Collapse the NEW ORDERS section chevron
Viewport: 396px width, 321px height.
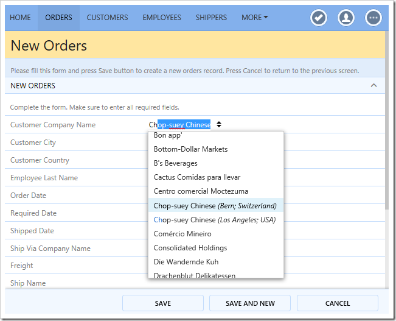[373, 85]
